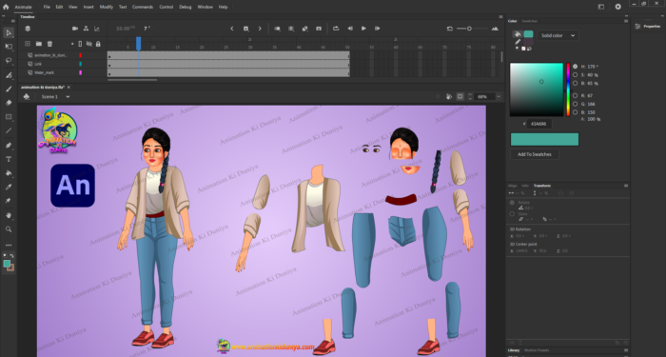Open the stage zoom percentage dropdown
The image size is (666, 357).
pos(499,97)
